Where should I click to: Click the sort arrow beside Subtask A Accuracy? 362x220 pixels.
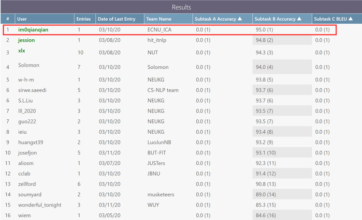pyautogui.click(x=240, y=19)
